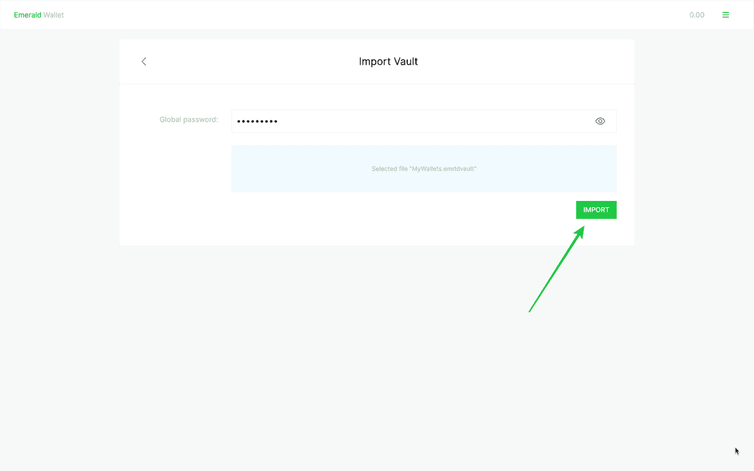Click the "Import Vault" page heading
This screenshot has height=471, width=754.
[x=388, y=62]
